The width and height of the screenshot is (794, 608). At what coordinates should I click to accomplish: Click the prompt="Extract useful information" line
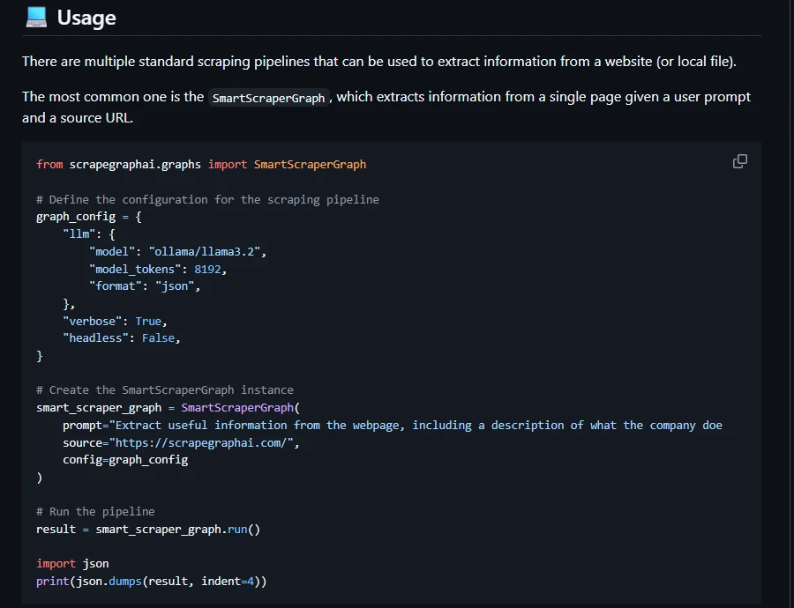(393, 426)
